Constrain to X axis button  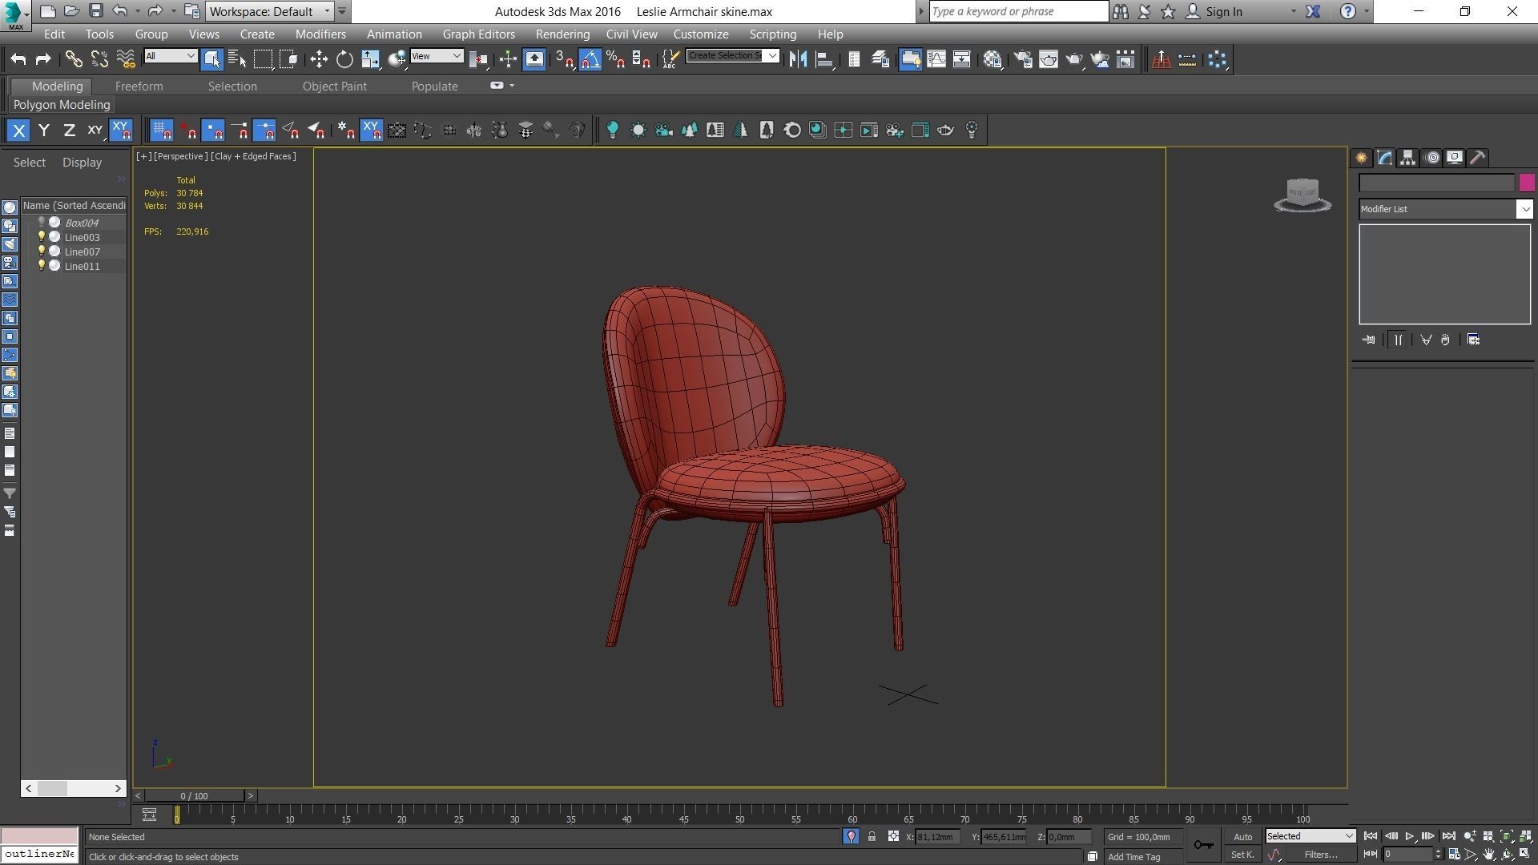[18, 130]
